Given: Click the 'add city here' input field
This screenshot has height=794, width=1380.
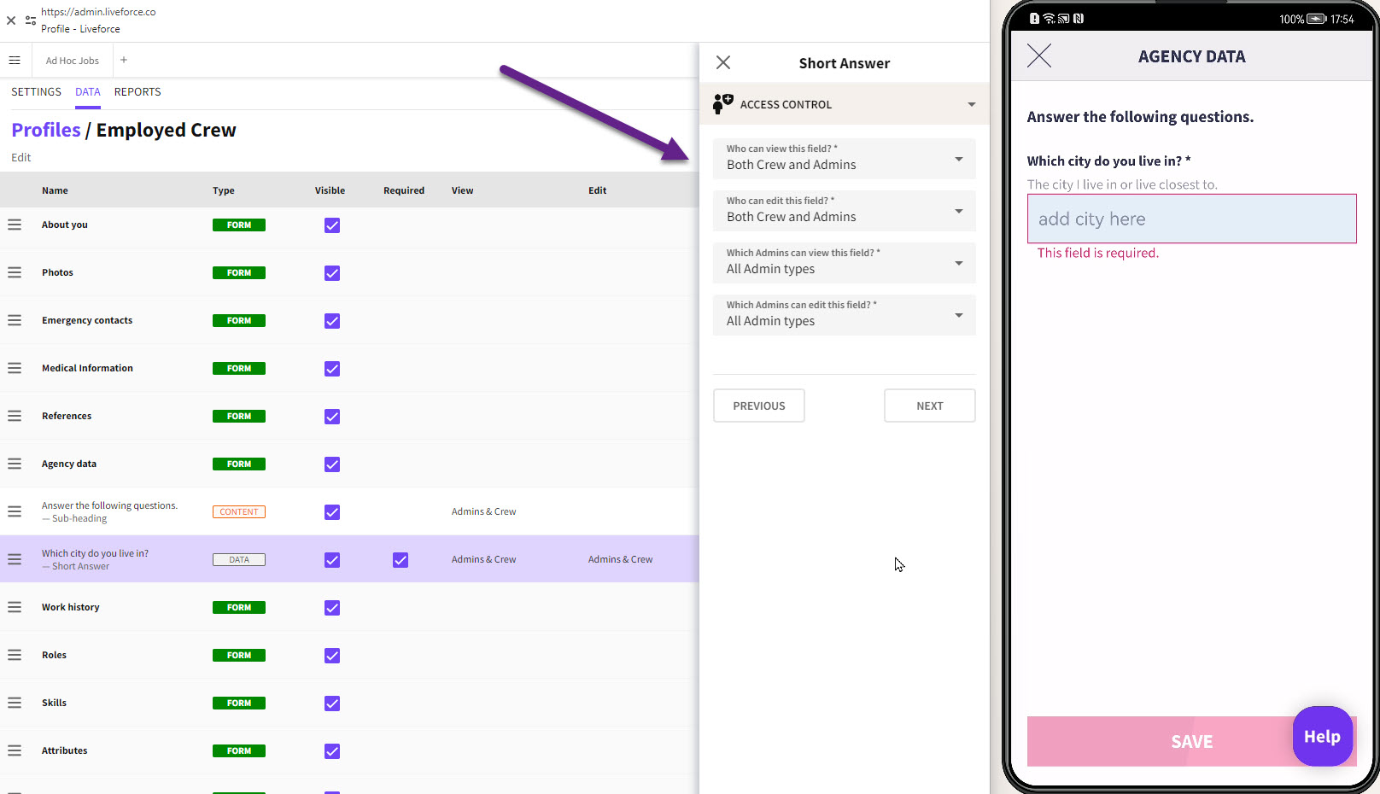Looking at the screenshot, I should coord(1191,219).
